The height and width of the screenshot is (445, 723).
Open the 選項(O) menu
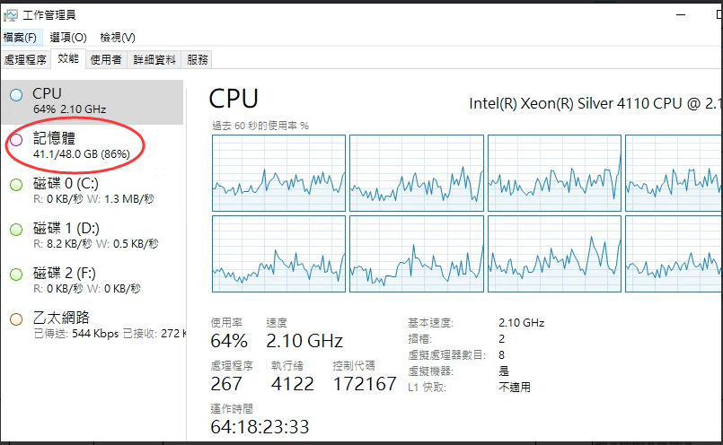point(68,37)
